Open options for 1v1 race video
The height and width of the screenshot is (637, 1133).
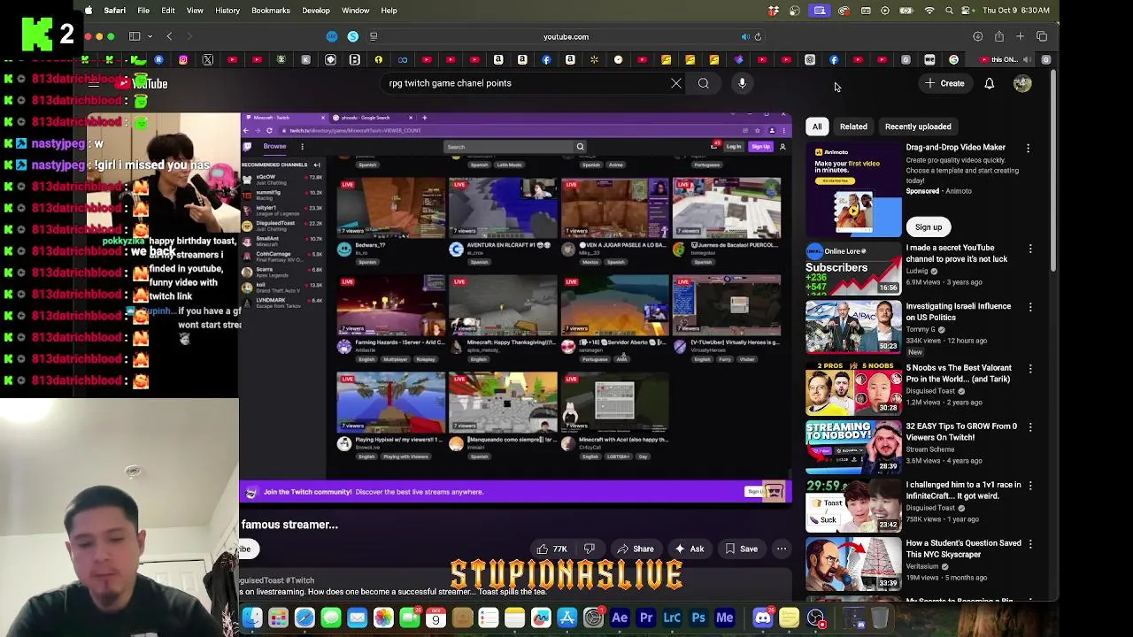(x=1030, y=486)
